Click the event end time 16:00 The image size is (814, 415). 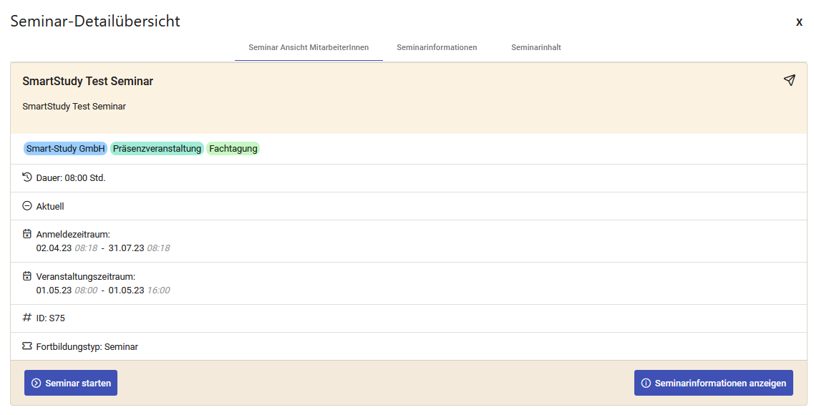coord(158,290)
